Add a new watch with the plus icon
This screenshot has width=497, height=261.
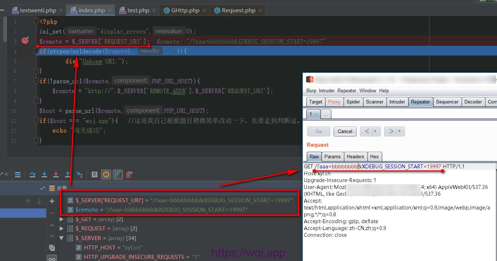pyautogui.click(x=52, y=201)
